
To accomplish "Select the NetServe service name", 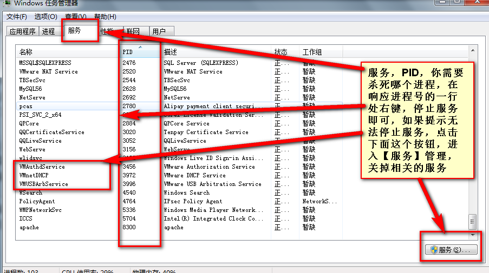I will tap(32, 97).
